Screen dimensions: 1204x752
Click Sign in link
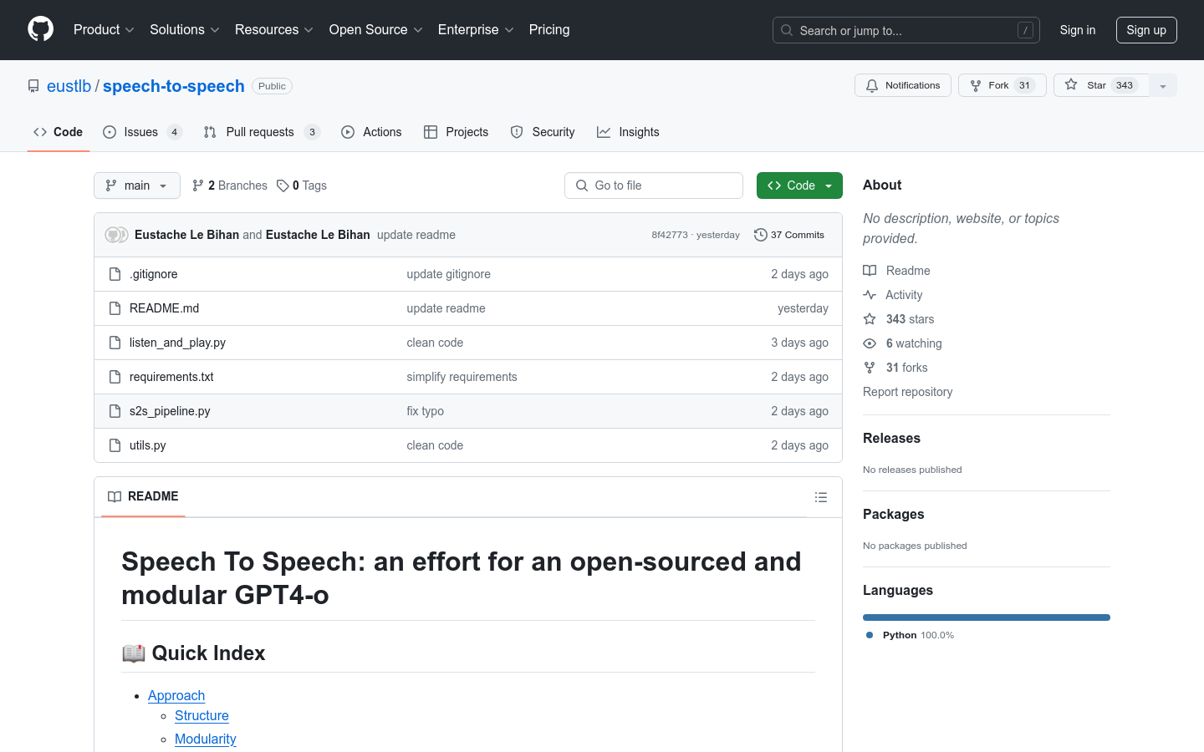click(1078, 30)
